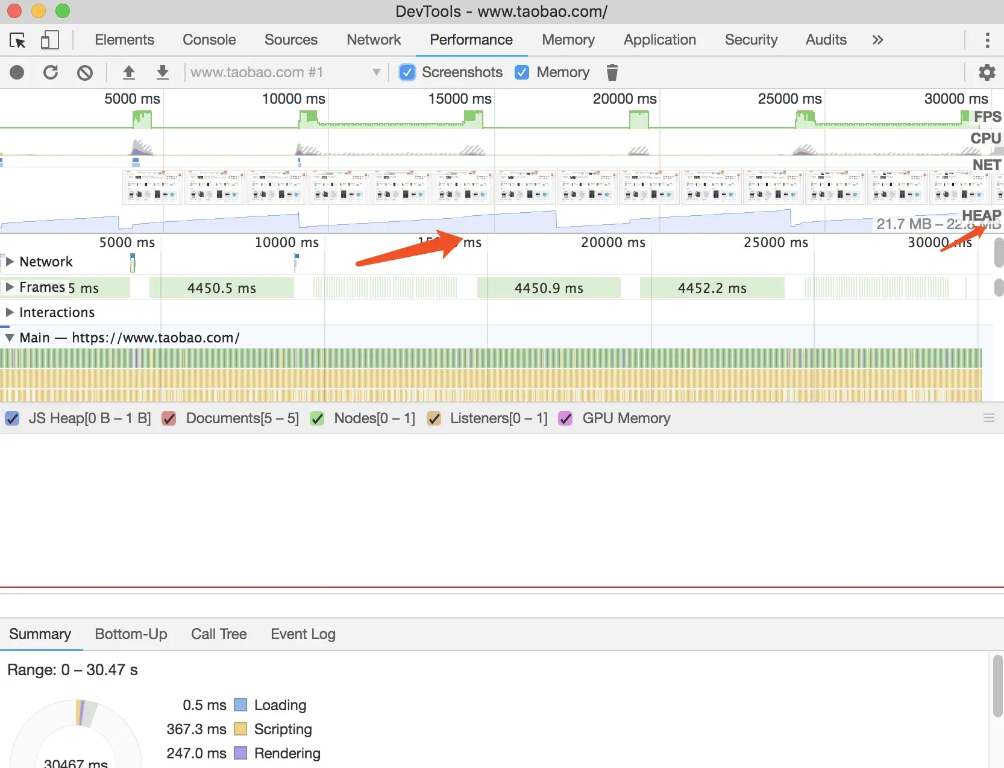Start recording with the record button
Image resolution: width=1004 pixels, height=768 pixels.
17,73
